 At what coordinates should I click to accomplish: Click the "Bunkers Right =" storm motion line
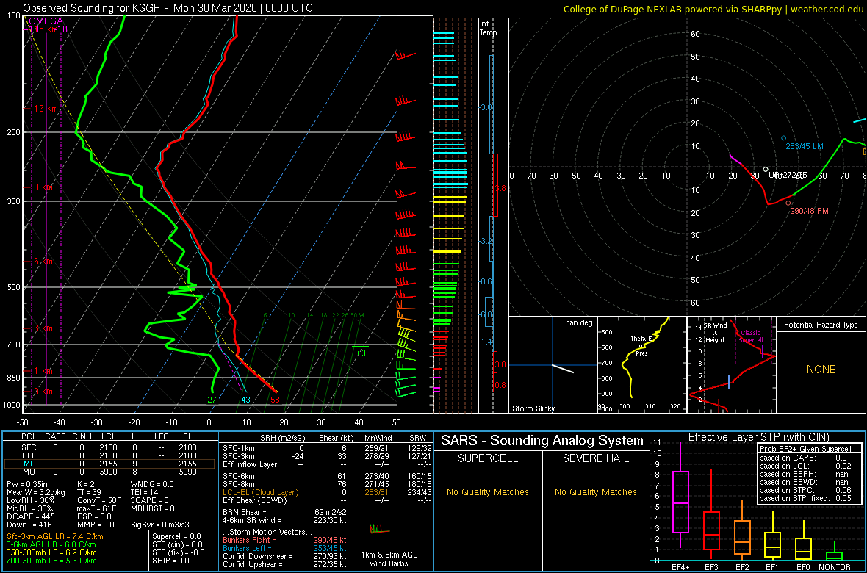(x=284, y=540)
